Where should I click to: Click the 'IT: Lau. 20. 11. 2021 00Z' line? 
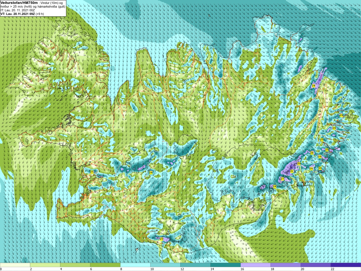coord(18,10)
